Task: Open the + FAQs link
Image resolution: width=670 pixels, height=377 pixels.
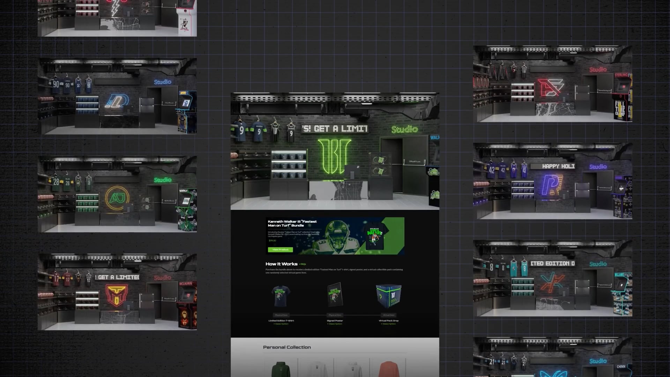Action: click(x=302, y=264)
